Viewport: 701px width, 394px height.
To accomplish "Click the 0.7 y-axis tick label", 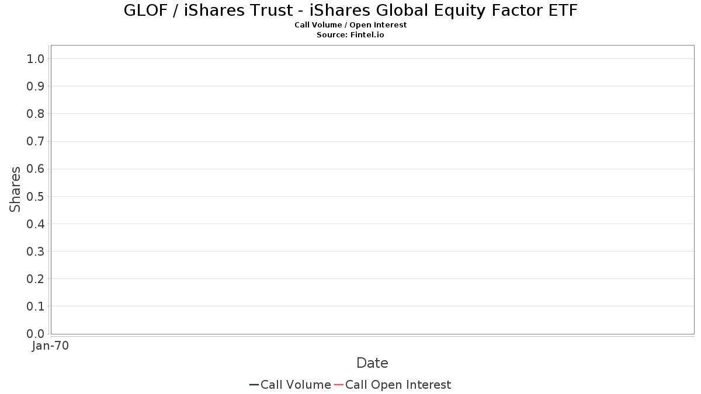I will (x=36, y=141).
